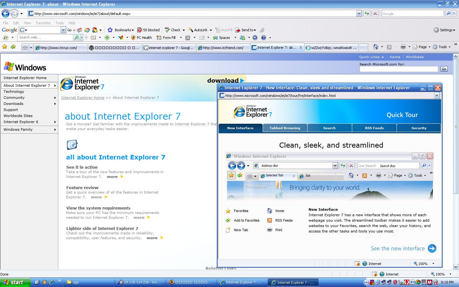
Task: Click the Go button on the Google toolbar
Action: click(x=69, y=30)
